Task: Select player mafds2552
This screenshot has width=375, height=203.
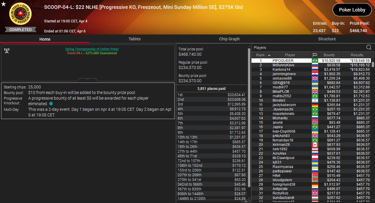Action: coord(282,96)
